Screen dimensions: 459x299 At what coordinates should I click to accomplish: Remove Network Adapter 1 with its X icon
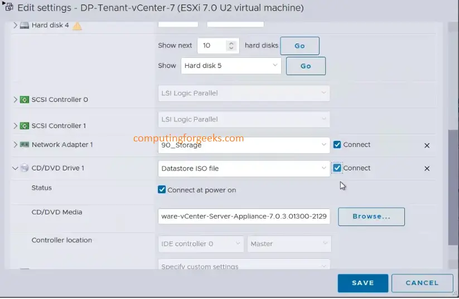[427, 145]
